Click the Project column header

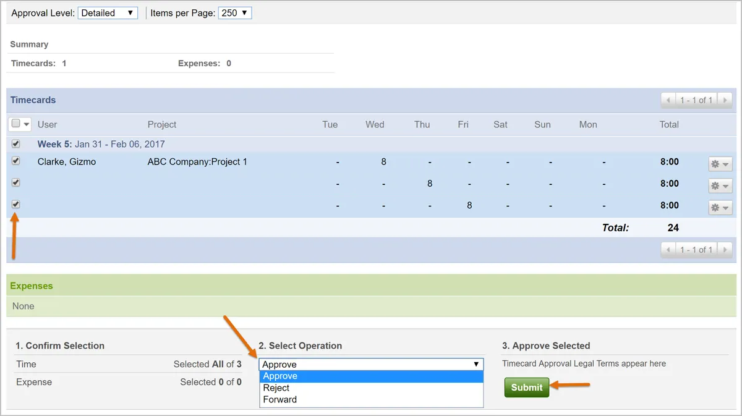(x=162, y=124)
